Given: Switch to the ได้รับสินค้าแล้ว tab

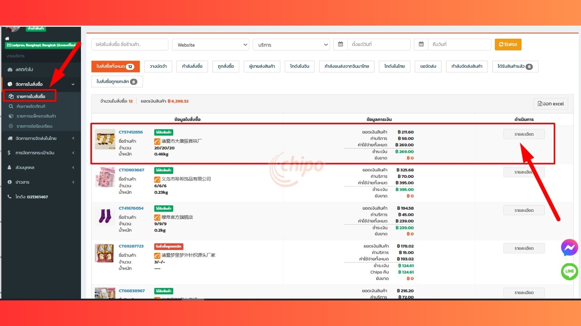Looking at the screenshot, I should [x=515, y=66].
